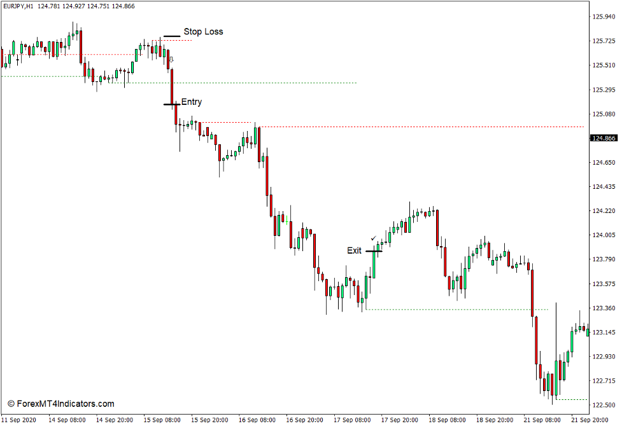Select the Exit text label
622x426 pixels.
[x=354, y=251]
